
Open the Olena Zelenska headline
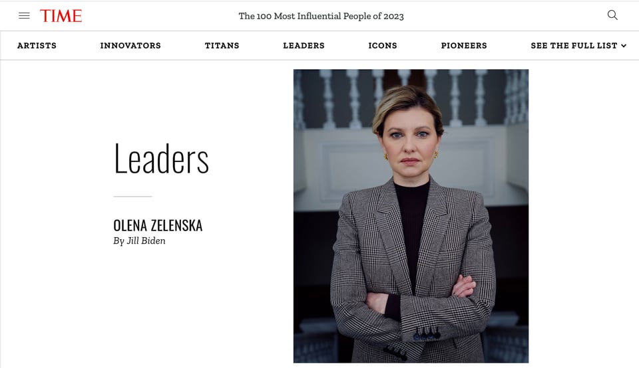click(x=158, y=225)
